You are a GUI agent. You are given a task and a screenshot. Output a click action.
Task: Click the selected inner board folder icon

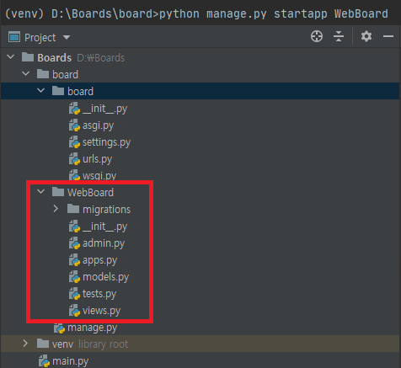(x=58, y=91)
